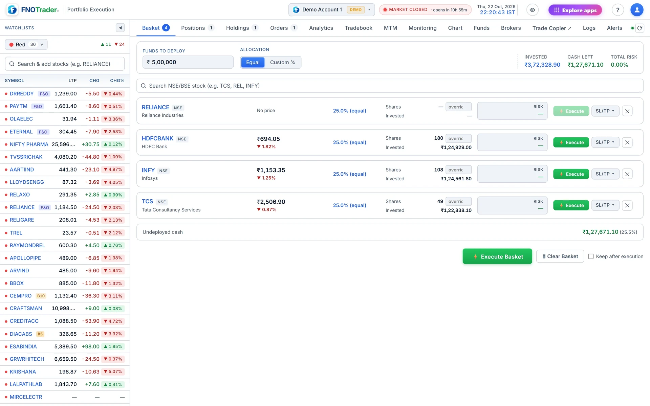Click the Execute Basket button
This screenshot has width=650, height=406.
tap(497, 256)
